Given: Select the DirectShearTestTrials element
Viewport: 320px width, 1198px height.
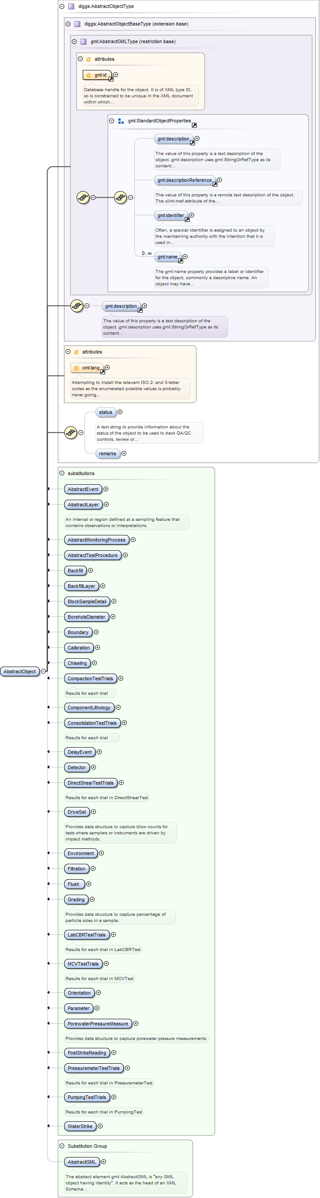Looking at the screenshot, I should click(90, 783).
